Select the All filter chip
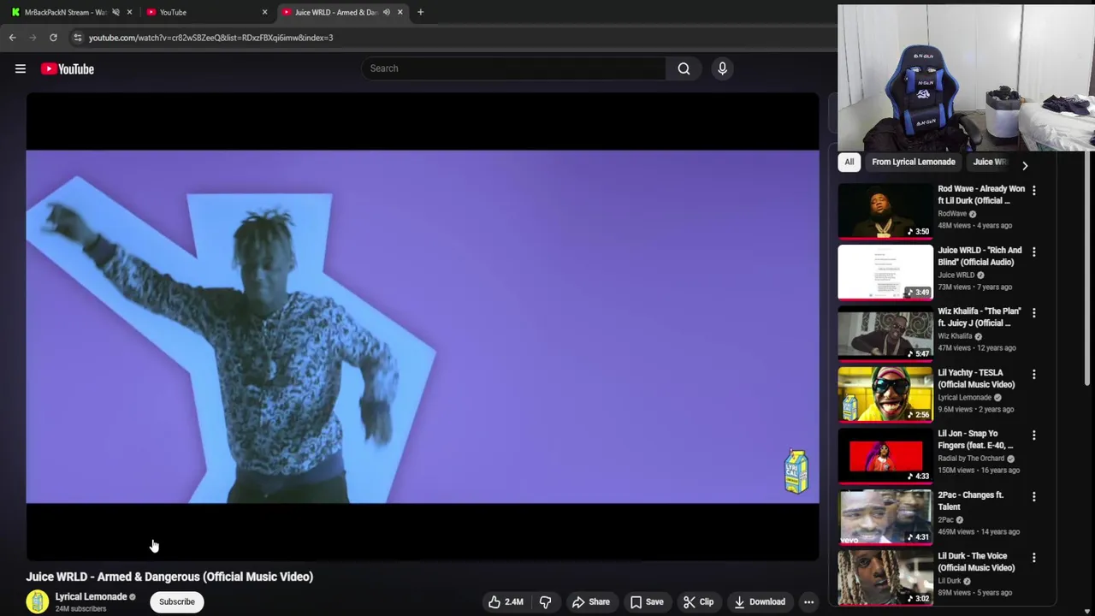Image resolution: width=1095 pixels, height=616 pixels. (849, 162)
